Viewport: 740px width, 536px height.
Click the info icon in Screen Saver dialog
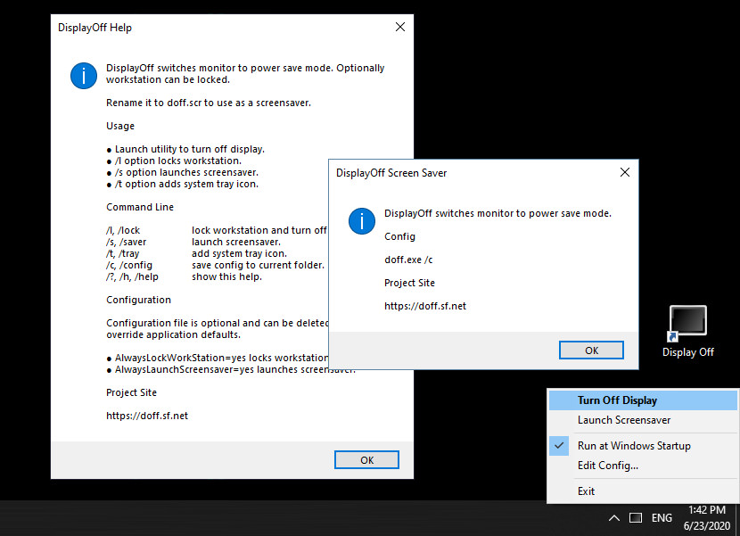pos(361,221)
